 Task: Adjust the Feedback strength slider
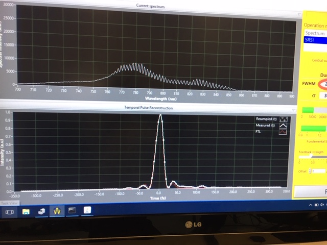312,157
